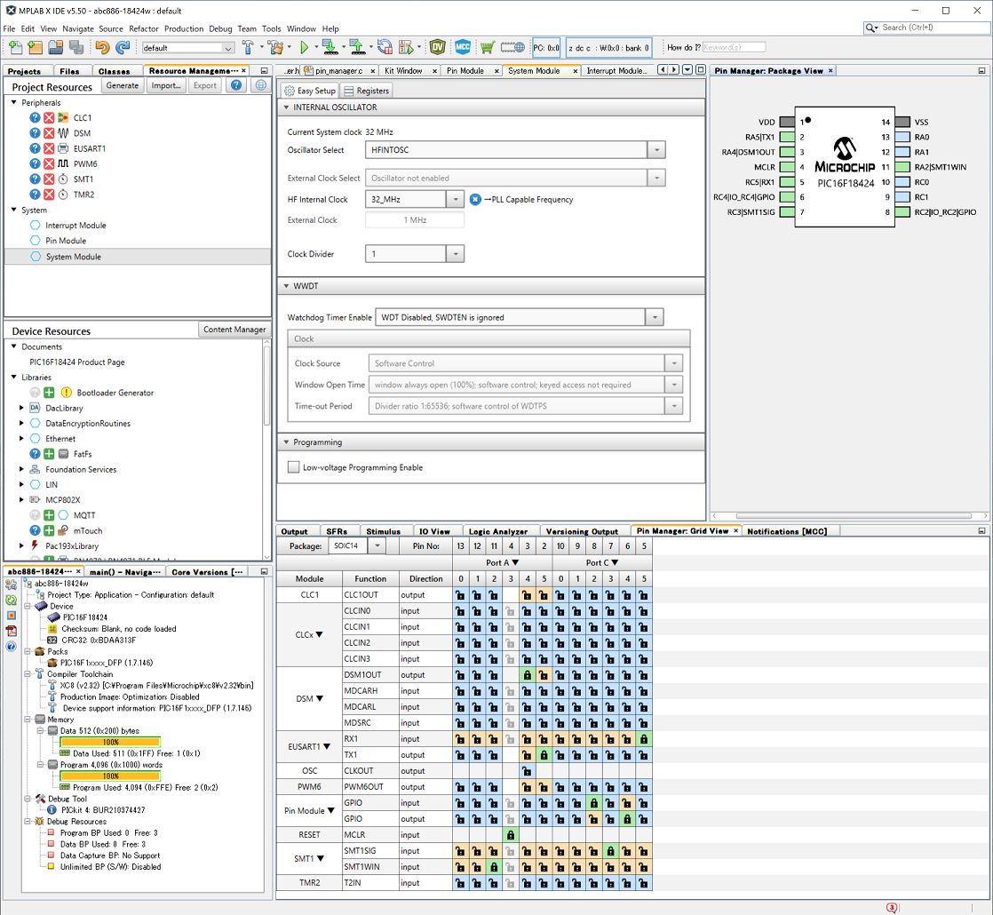Click the Redo toolbar icon
The image size is (993, 915).
[x=123, y=47]
